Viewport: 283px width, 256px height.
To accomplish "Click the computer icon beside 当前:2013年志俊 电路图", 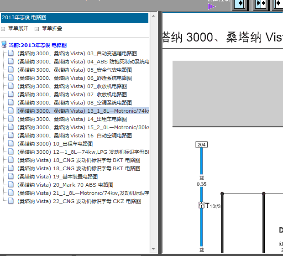I will point(4,45).
